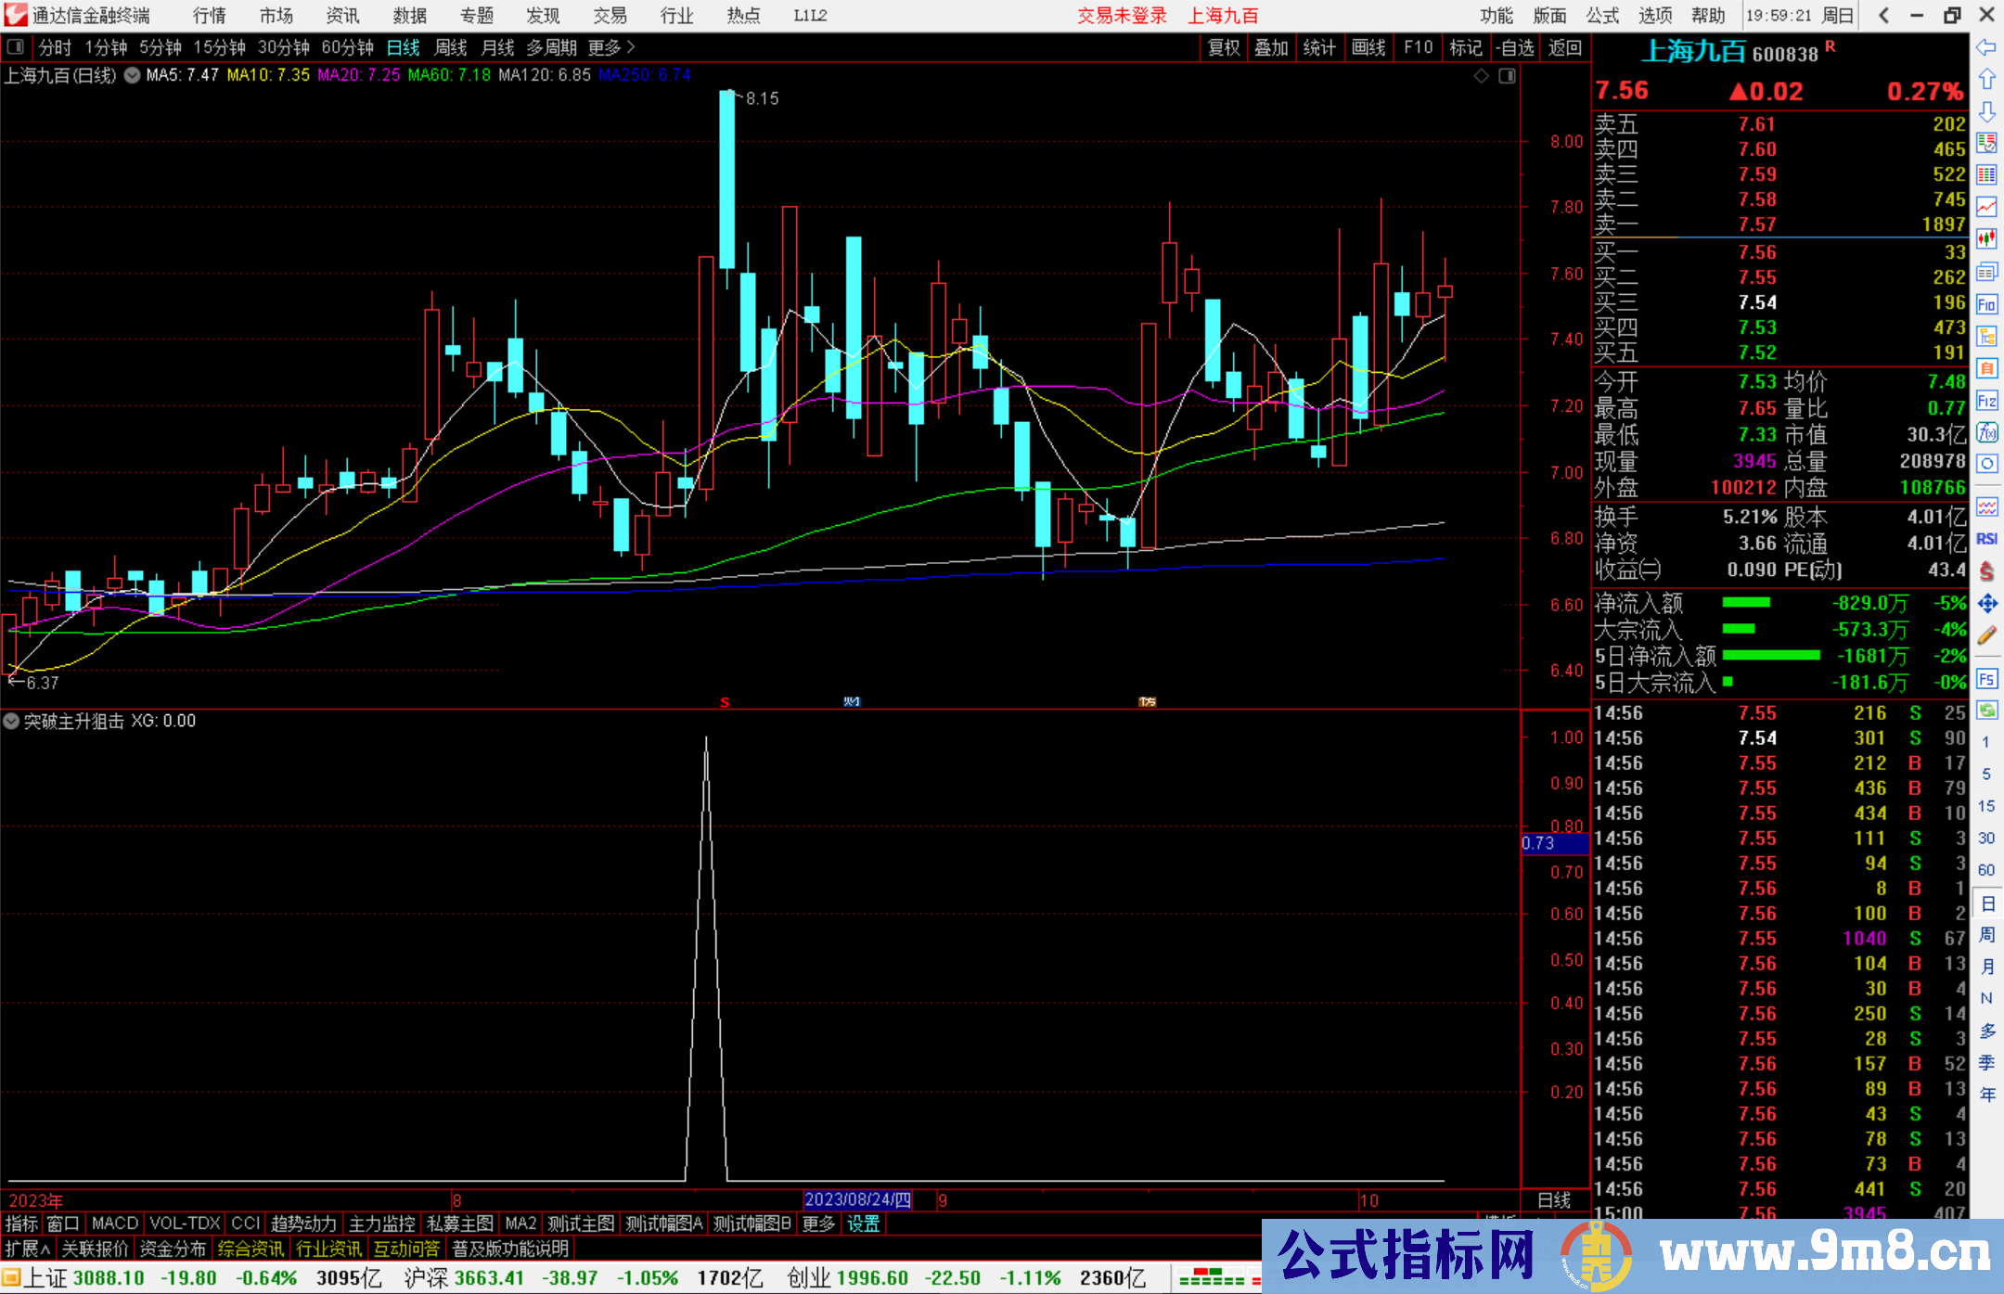Screen dimensions: 2004x1294
Task: Expand the 更多 > period options
Action: 610,47
